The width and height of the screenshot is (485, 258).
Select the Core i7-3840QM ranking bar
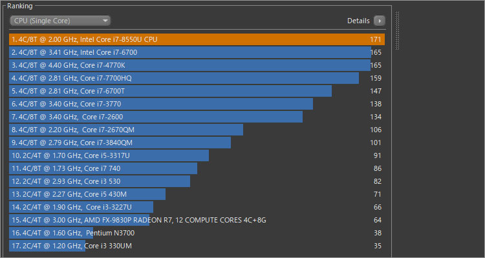point(120,143)
